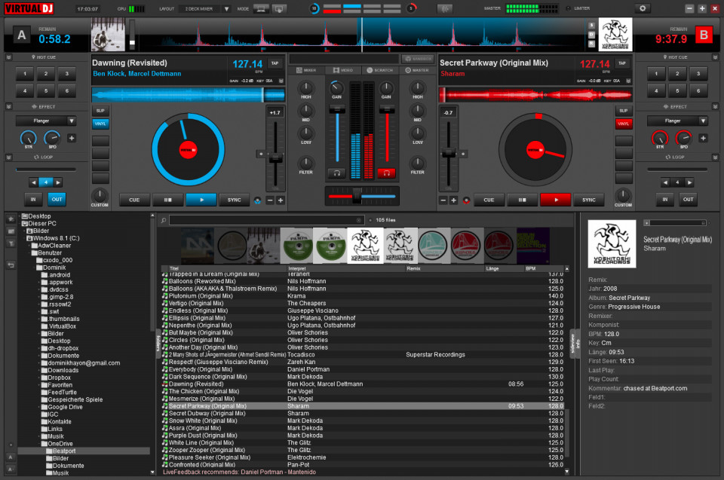Viewport: 724px width, 480px height.
Task: Click the back arrow icon in browser sidebar
Action: click(11, 265)
